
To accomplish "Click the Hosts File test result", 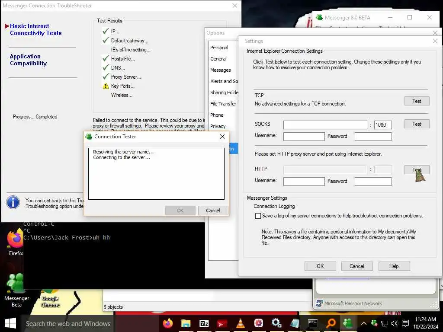I will (123, 59).
